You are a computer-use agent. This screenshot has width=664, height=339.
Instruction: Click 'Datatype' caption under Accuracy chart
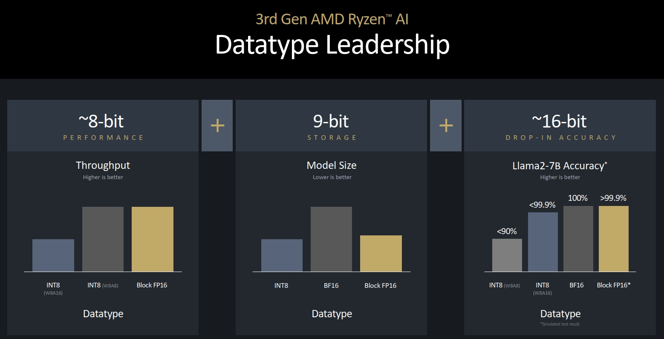(x=560, y=314)
